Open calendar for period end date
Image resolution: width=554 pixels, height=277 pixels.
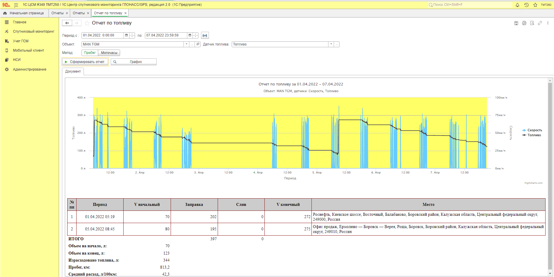[x=190, y=35]
